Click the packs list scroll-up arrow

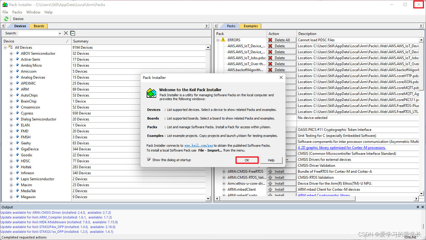(421, 40)
